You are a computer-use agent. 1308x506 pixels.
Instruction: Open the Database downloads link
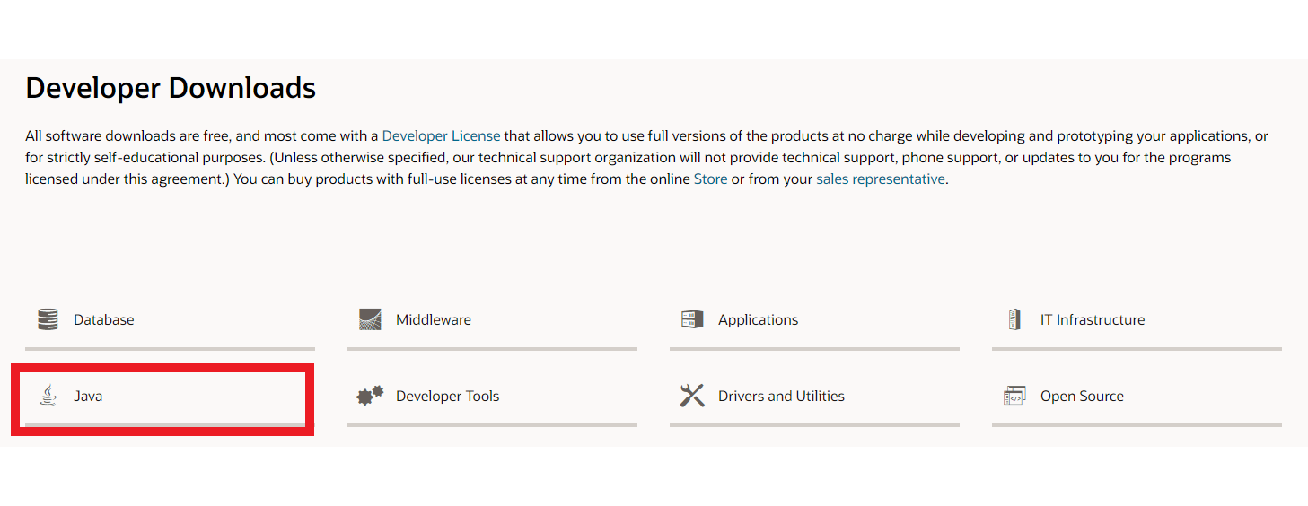pos(104,319)
